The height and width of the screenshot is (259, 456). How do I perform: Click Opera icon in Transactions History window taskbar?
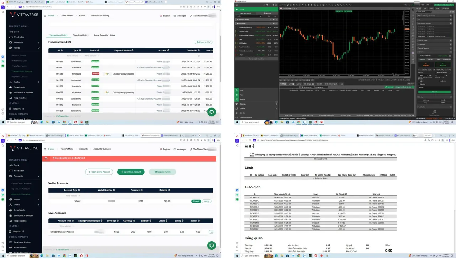pyautogui.click(x=76, y=122)
